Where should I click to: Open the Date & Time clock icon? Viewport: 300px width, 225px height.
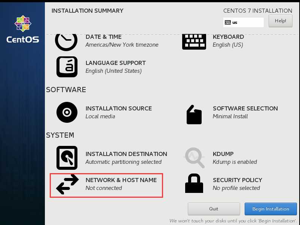pos(66,42)
